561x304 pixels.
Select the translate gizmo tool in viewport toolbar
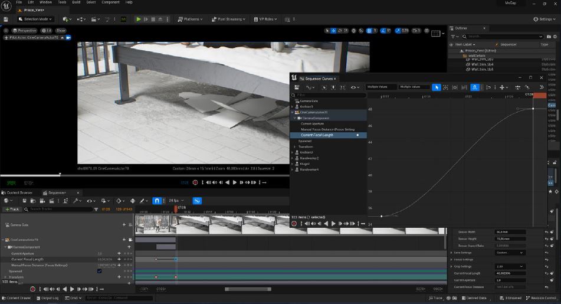(333, 31)
